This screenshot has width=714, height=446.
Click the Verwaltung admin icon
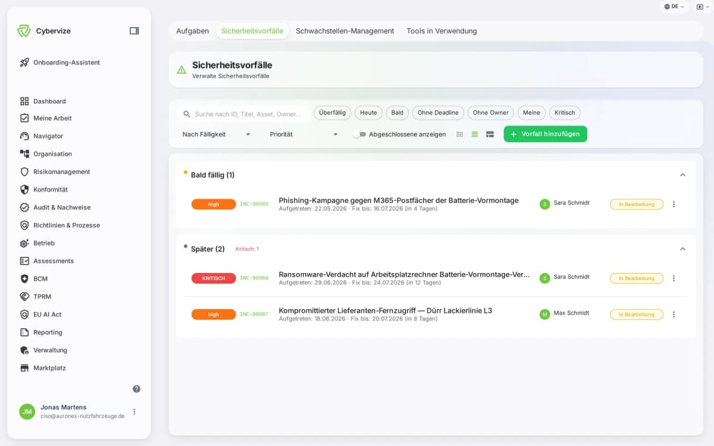[x=24, y=350]
